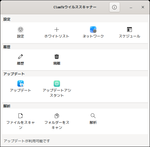
Task: Open the 設定 preferences gear icon
Action: 21,29
